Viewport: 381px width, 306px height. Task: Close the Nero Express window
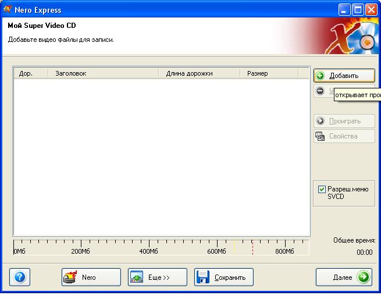(372, 10)
